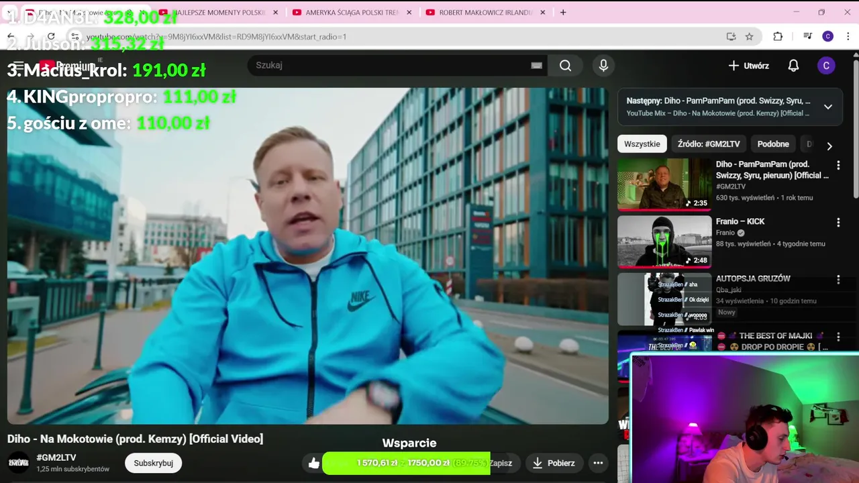Screen dimensions: 859x483
Task: Open the on-screen keyboard icon in search box
Action: [x=536, y=65]
